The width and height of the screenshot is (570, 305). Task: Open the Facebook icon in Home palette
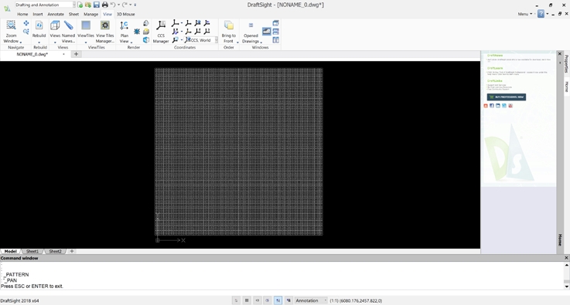(x=492, y=106)
